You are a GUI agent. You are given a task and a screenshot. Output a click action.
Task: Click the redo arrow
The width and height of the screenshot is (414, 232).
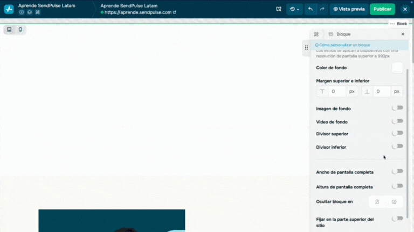(322, 9)
